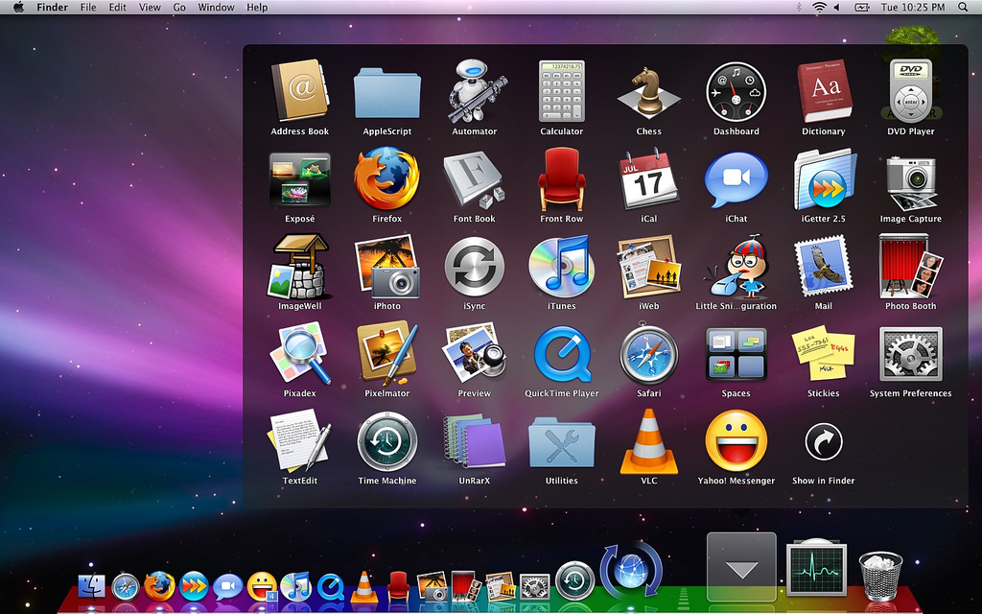This screenshot has width=982, height=614.
Task: Open the Spaces app
Action: pyautogui.click(x=736, y=353)
